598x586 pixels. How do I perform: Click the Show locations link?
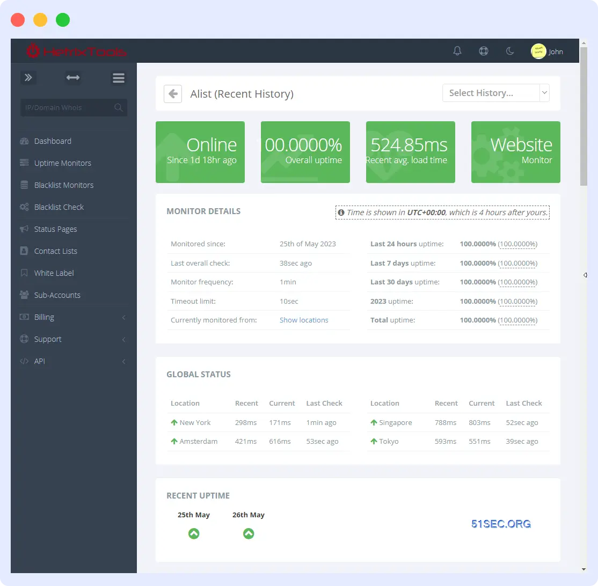pos(304,320)
